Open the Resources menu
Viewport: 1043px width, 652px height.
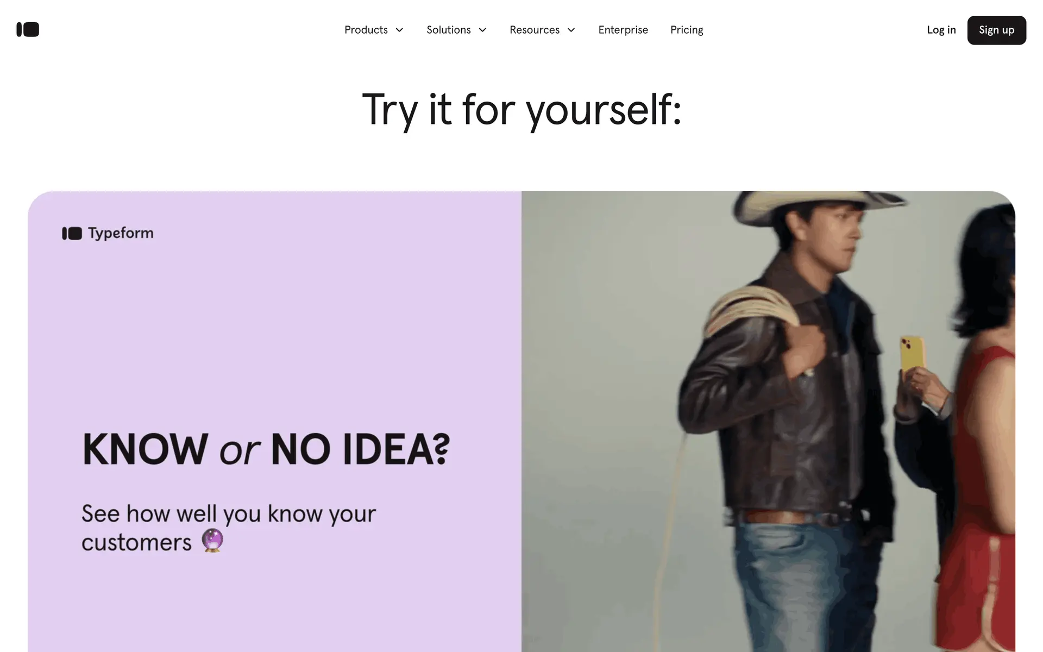[x=542, y=30]
